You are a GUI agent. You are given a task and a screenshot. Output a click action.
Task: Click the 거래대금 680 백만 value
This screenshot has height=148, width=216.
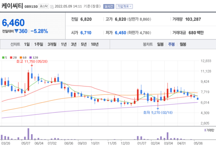(196, 33)
